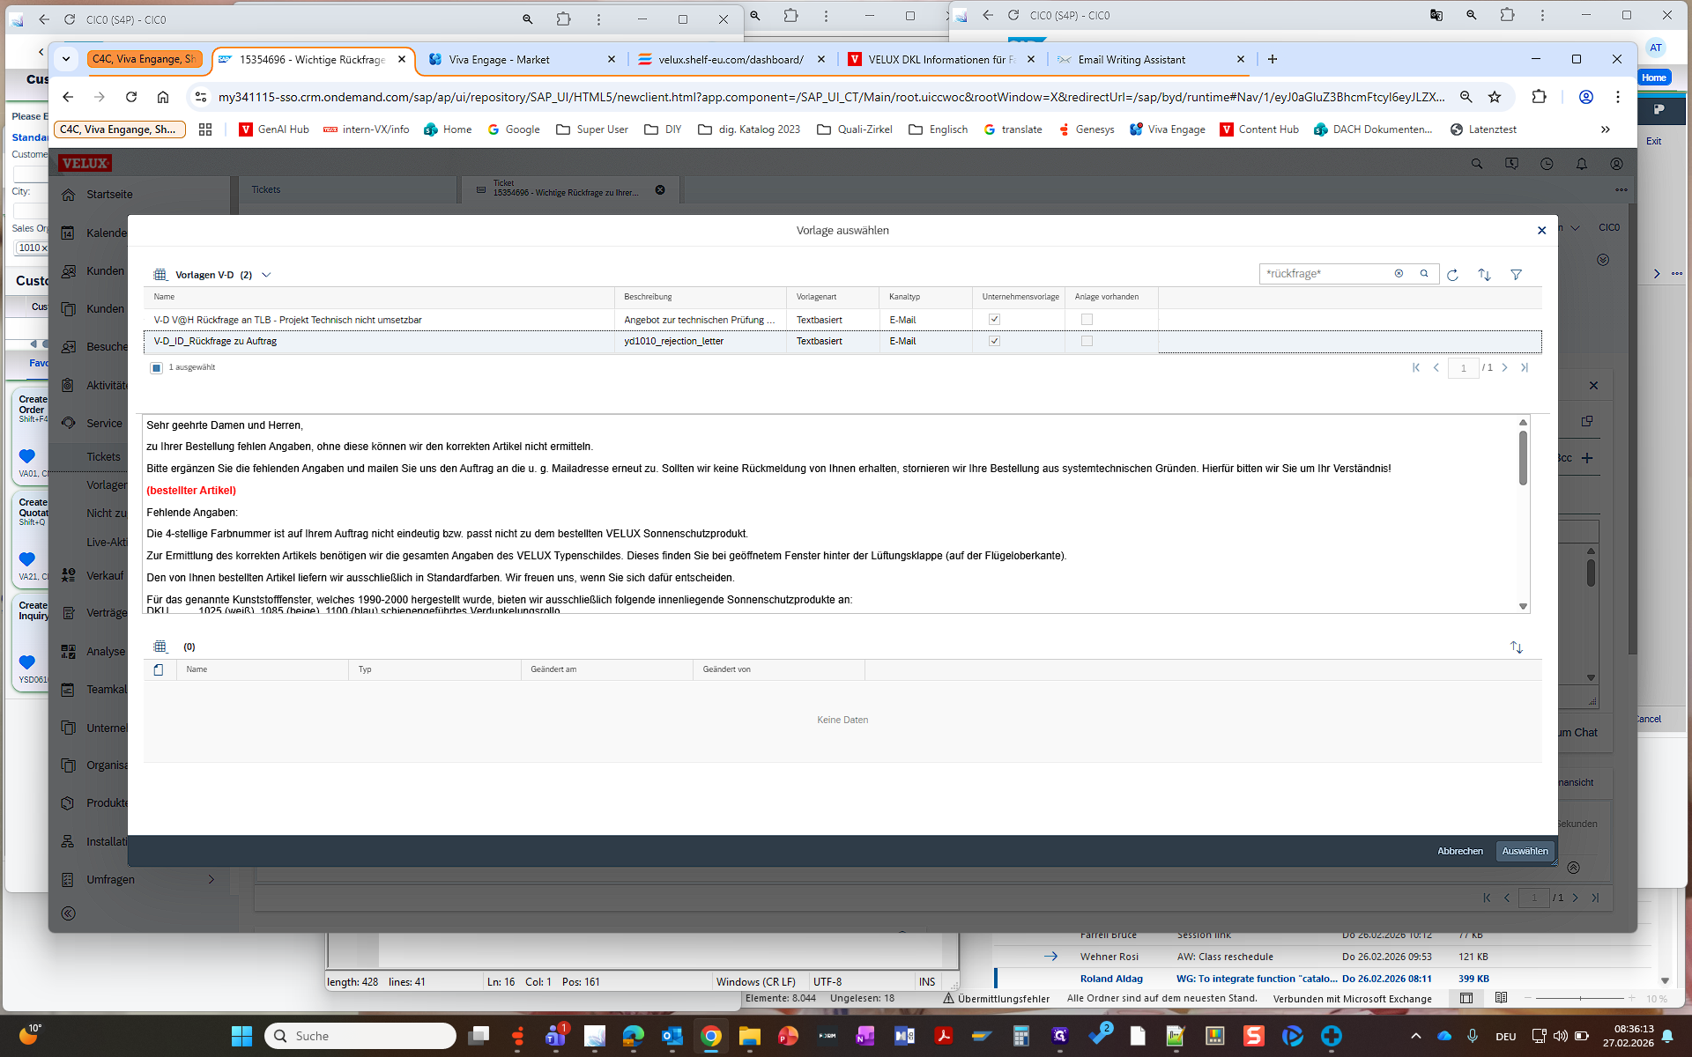Click the template preview vertical scrollbar

(1523, 458)
